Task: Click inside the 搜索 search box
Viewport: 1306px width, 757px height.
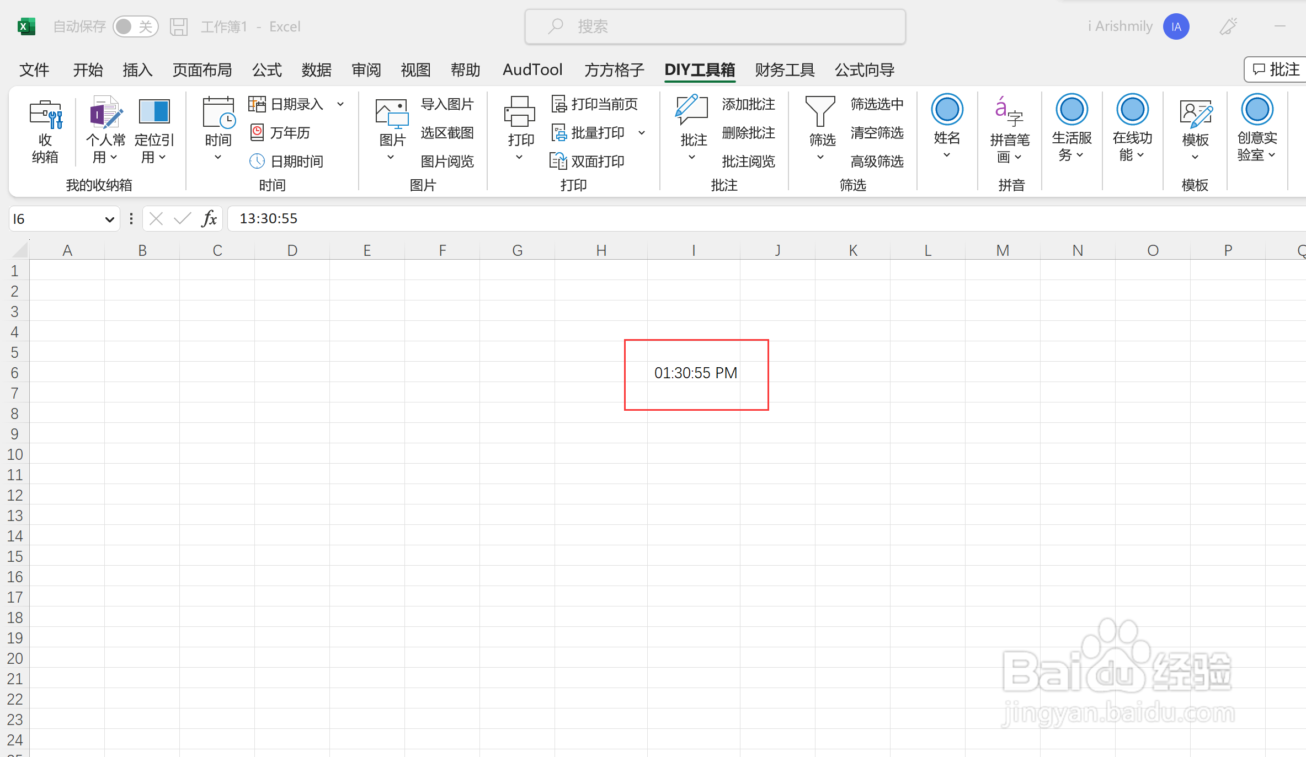Action: 715,26
